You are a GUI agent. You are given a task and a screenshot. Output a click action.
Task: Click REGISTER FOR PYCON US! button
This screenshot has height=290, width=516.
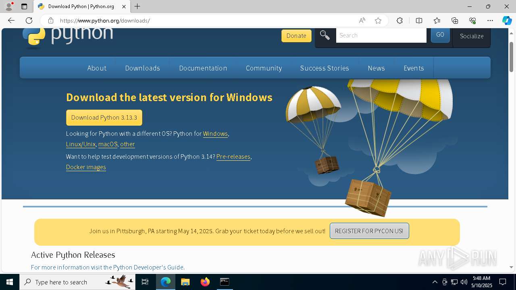369,231
